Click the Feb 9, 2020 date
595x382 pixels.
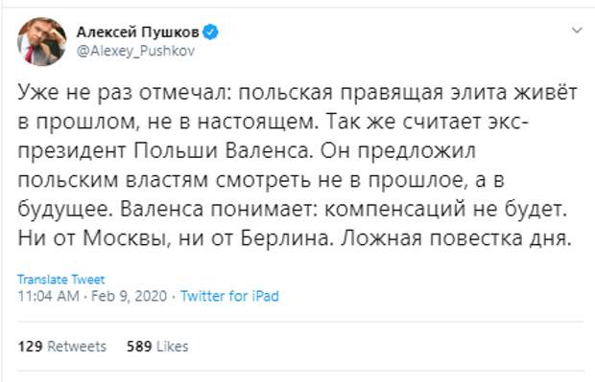point(129,296)
